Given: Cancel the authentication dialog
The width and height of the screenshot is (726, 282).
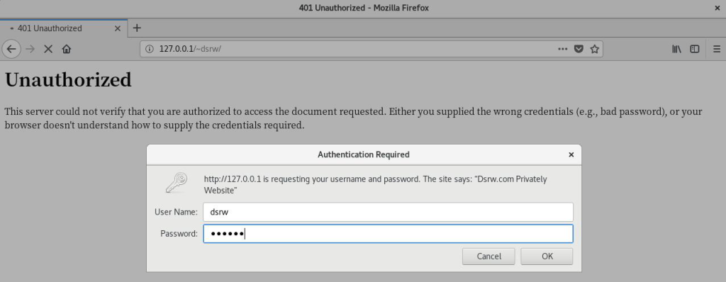Looking at the screenshot, I should [x=488, y=256].
